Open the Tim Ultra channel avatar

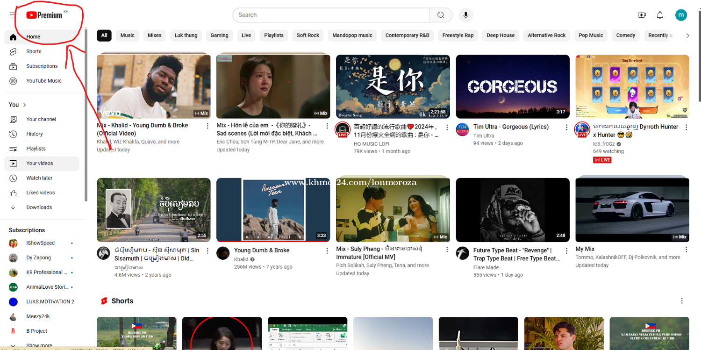coord(463,129)
